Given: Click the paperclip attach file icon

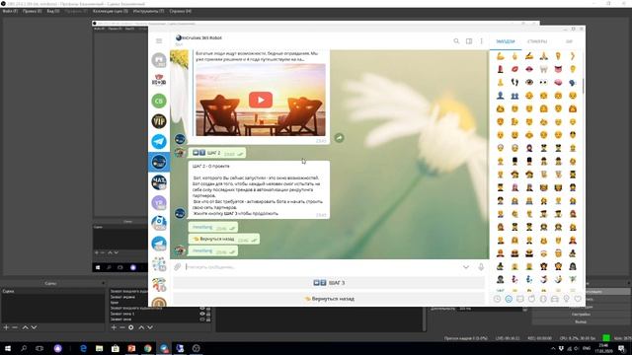Looking at the screenshot, I should (x=178, y=267).
